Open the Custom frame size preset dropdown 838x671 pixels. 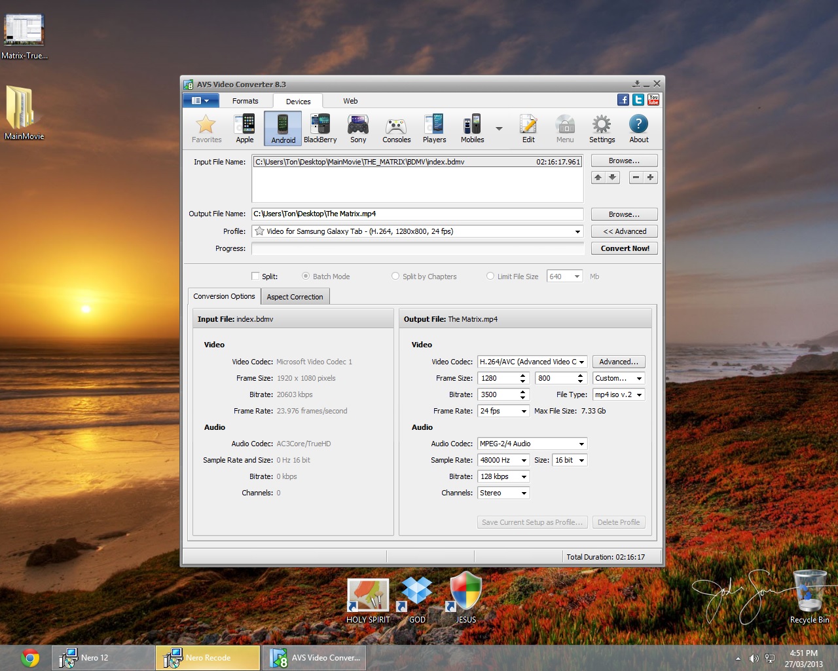coord(619,378)
